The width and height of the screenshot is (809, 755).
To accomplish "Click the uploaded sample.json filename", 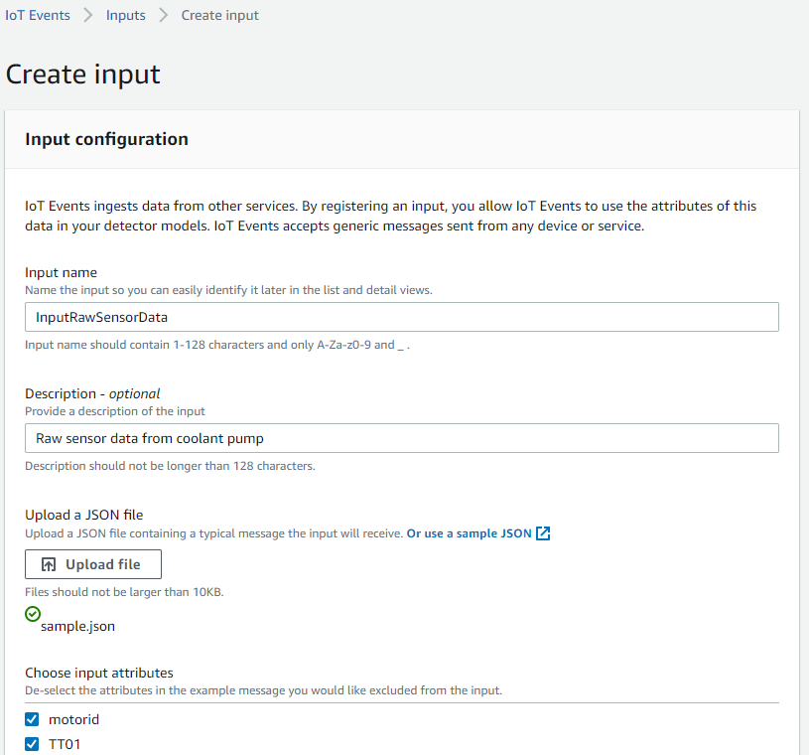I will (77, 626).
